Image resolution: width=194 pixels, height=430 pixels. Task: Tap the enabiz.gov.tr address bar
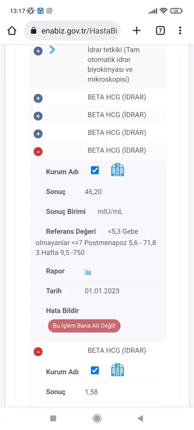pos(72,31)
